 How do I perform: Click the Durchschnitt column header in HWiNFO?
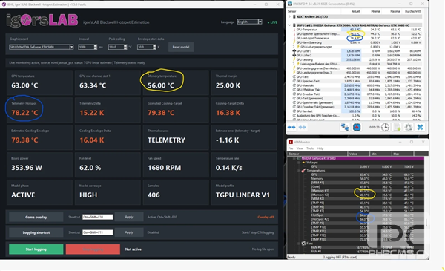[x=412, y=11]
